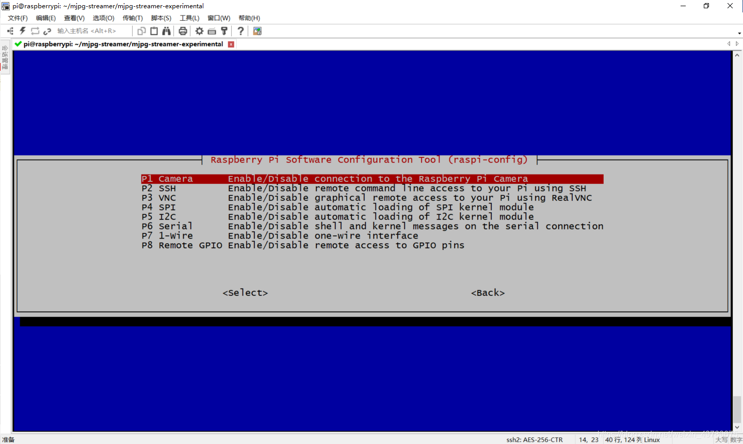Maximize or restore the SecureCRT window

(x=706, y=6)
